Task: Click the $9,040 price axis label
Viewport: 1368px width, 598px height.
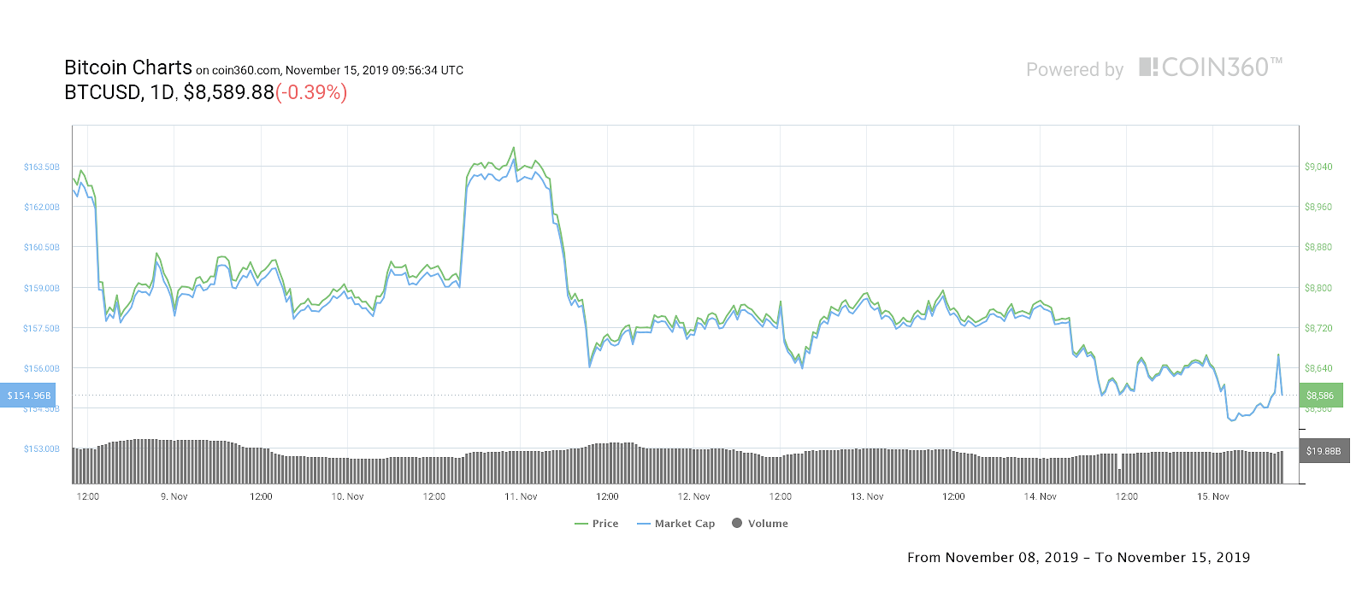Action: click(1318, 167)
